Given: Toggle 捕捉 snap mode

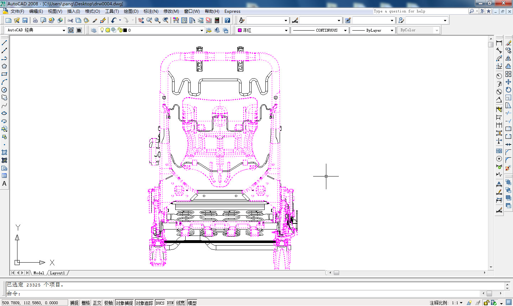Looking at the screenshot, I should click(74, 303).
